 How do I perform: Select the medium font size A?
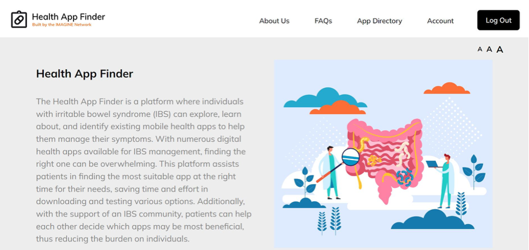[x=489, y=49]
